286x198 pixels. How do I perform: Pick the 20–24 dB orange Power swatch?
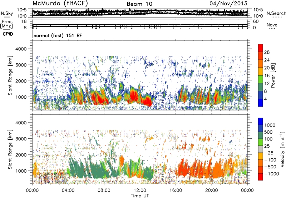point(261,64)
